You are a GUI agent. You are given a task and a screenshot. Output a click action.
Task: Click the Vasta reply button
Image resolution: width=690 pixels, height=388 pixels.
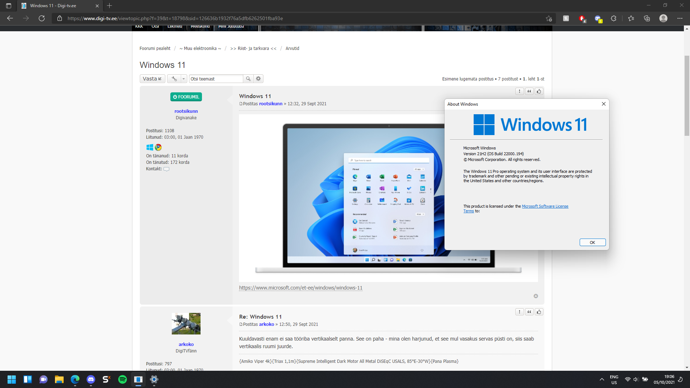152,79
